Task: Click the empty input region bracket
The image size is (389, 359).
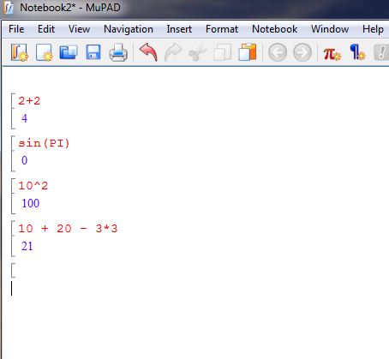Action: coord(13,271)
